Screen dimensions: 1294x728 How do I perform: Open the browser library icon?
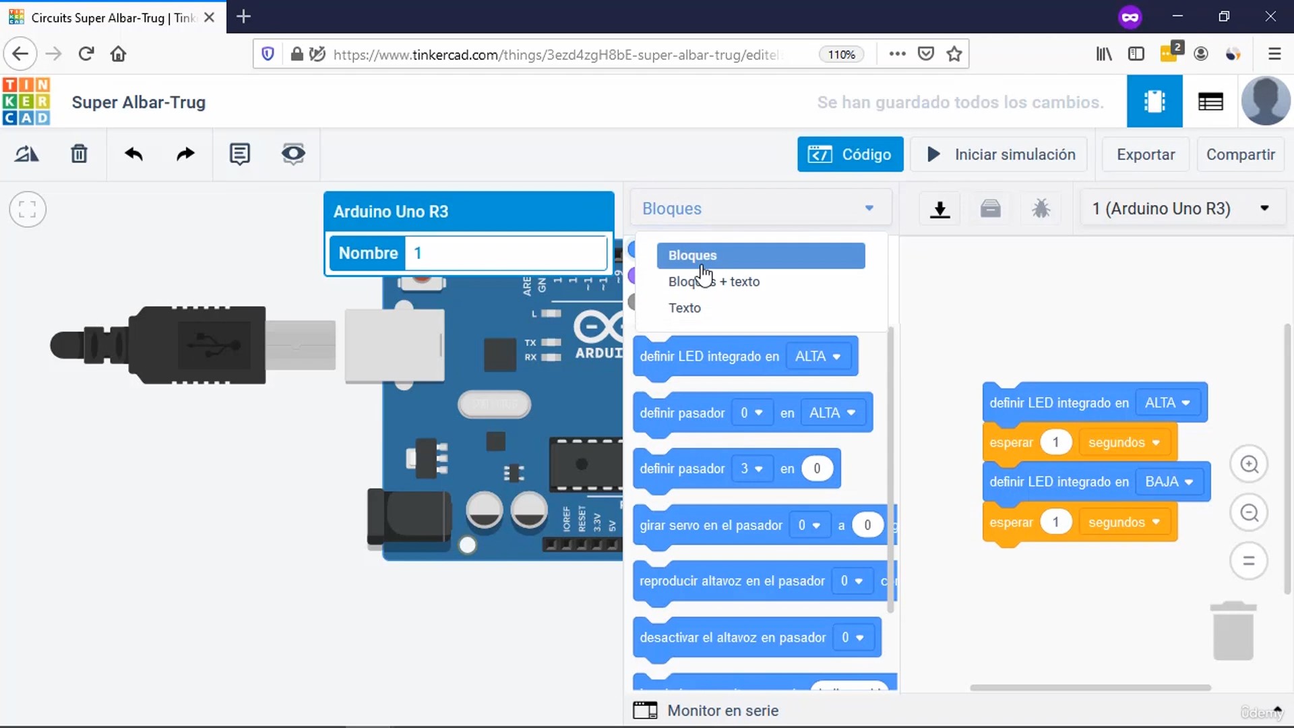tap(1104, 54)
